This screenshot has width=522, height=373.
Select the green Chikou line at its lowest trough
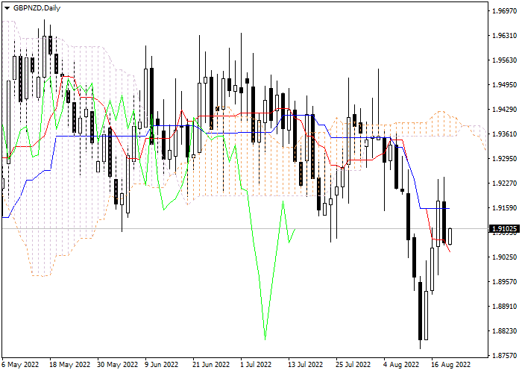tap(265, 339)
